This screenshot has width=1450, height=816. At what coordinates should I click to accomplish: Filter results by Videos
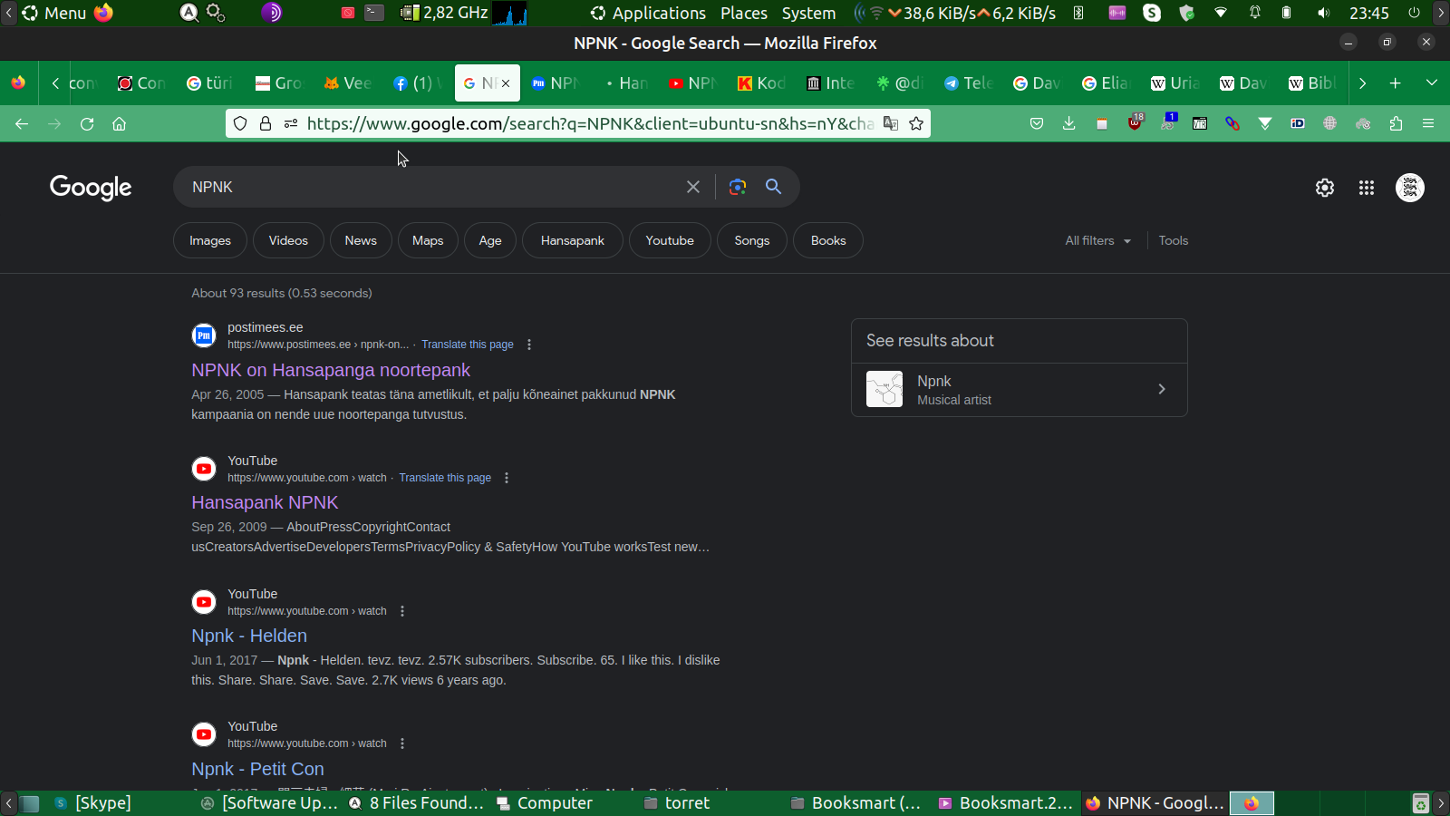pos(288,240)
